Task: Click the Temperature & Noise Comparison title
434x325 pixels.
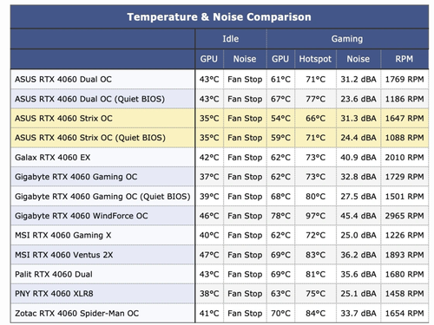Action: [219, 17]
